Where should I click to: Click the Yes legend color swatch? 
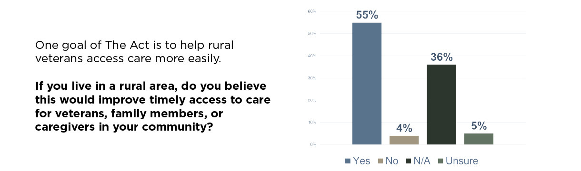coord(348,161)
